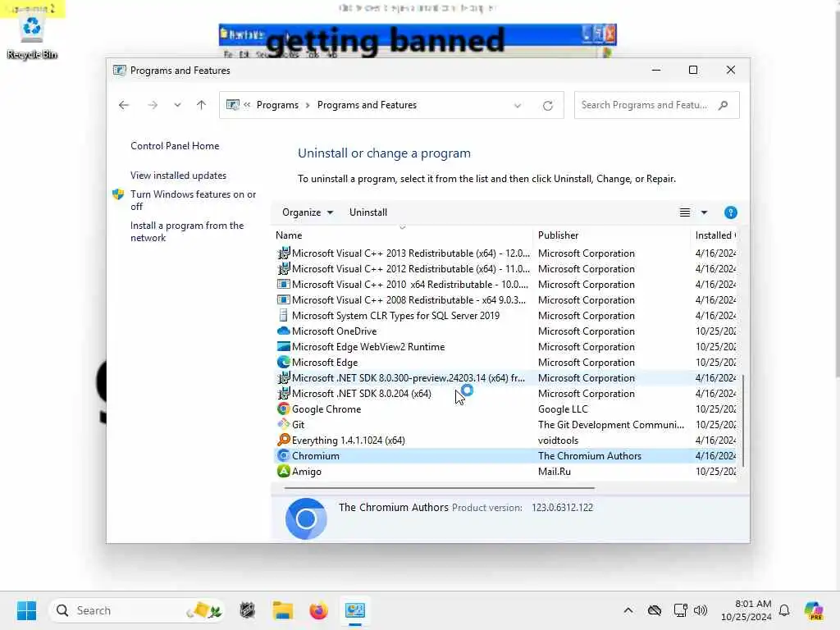Open View installed updates link

coord(178,176)
